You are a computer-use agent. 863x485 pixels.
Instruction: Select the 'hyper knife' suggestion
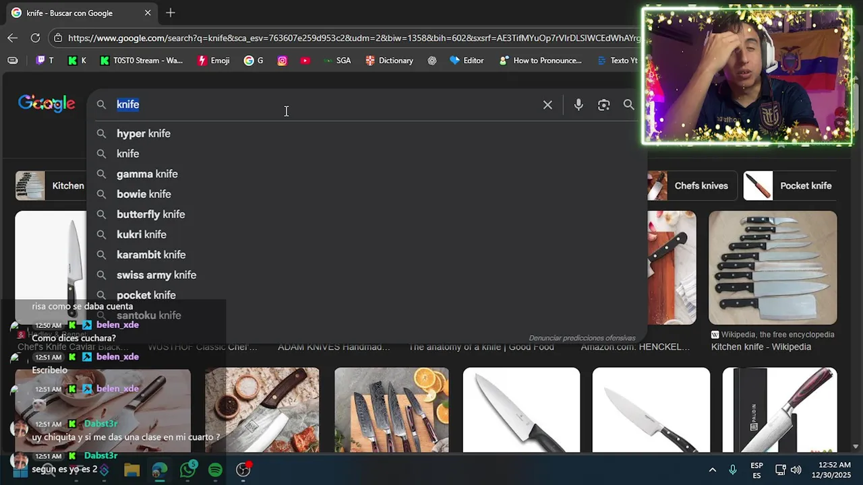coord(367,133)
